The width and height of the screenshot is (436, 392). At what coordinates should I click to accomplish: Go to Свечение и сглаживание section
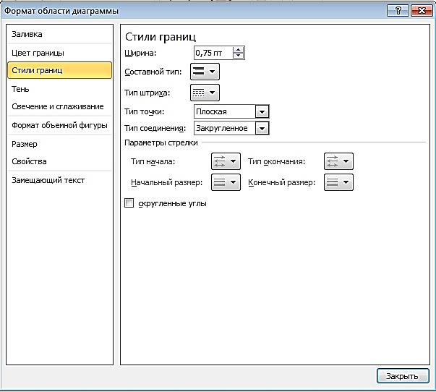[59, 106]
